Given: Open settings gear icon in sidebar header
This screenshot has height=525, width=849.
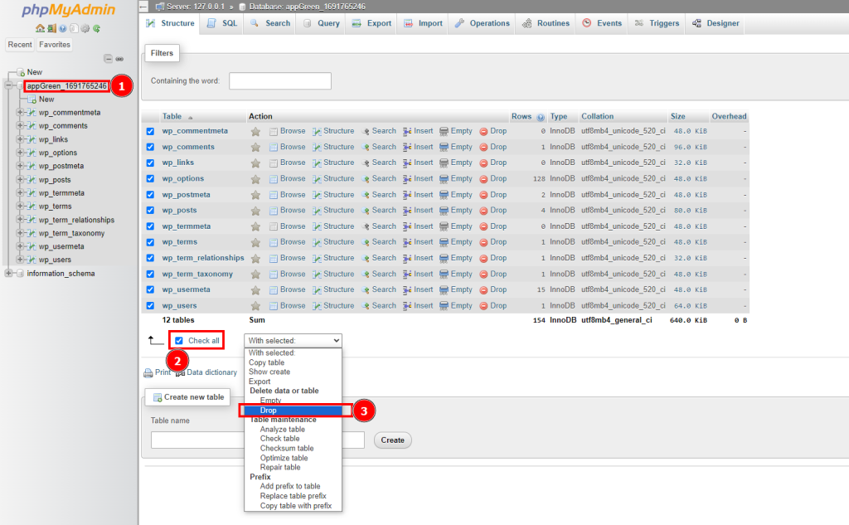Looking at the screenshot, I should tap(85, 28).
